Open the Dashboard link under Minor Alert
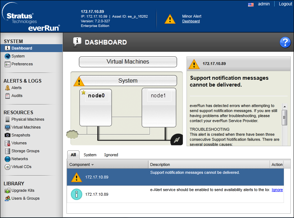The image size is (294, 218). [191, 21]
